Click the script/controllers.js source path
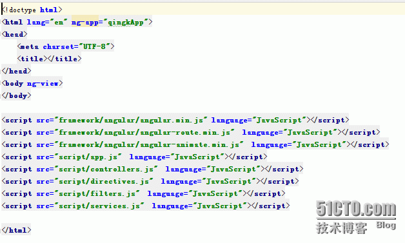Viewport: 405px width, 243px height. click(106, 169)
